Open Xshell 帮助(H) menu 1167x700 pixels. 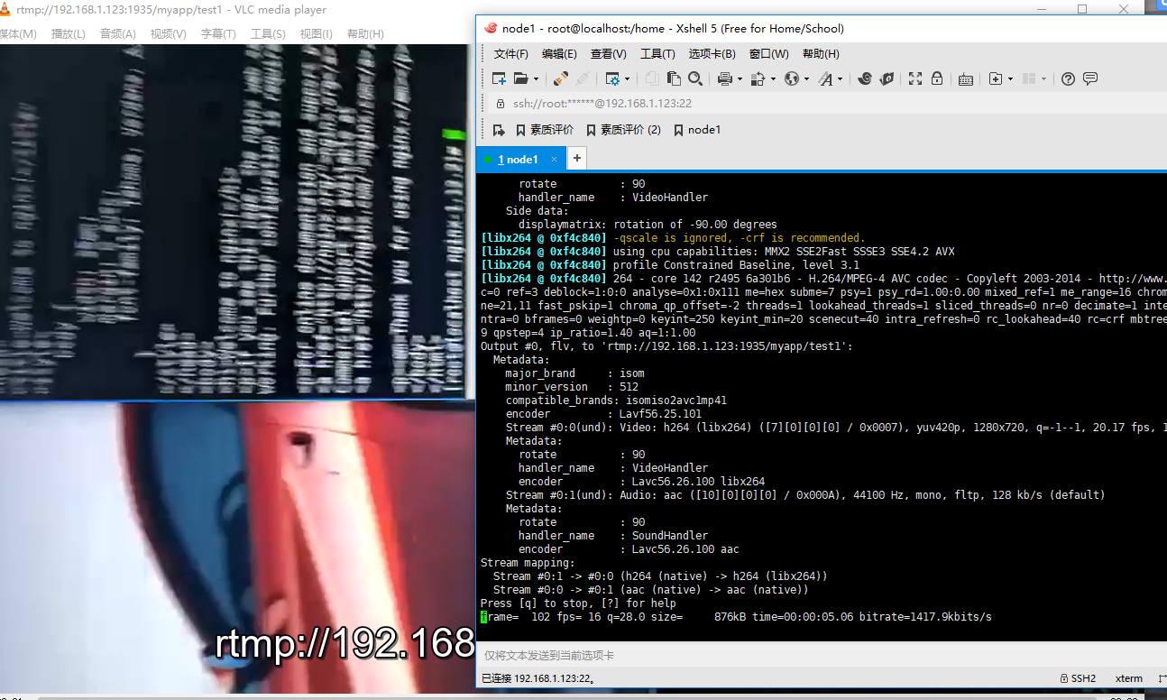tap(821, 54)
